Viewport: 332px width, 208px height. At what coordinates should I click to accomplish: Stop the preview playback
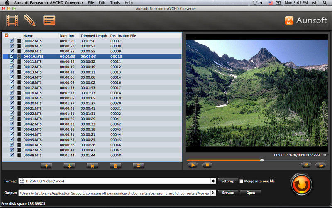(207, 165)
